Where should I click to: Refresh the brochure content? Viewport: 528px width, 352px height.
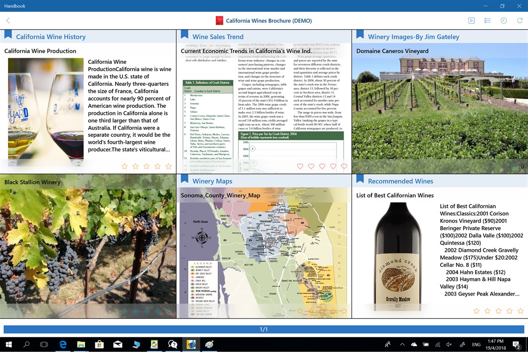click(x=519, y=20)
